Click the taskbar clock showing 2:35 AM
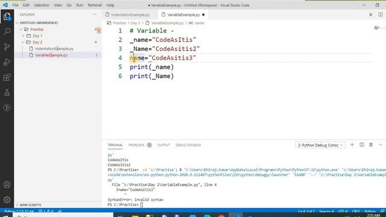The width and height of the screenshot is (386, 217). pyautogui.click(x=373, y=216)
